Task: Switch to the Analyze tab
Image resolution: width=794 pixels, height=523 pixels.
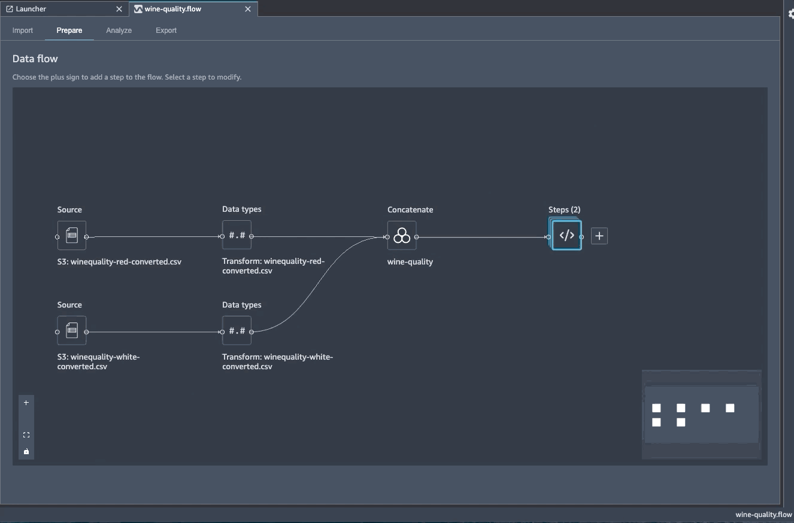Action: point(119,31)
